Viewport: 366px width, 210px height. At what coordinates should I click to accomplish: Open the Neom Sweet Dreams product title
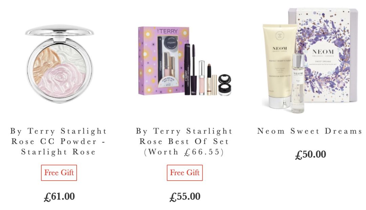point(310,131)
